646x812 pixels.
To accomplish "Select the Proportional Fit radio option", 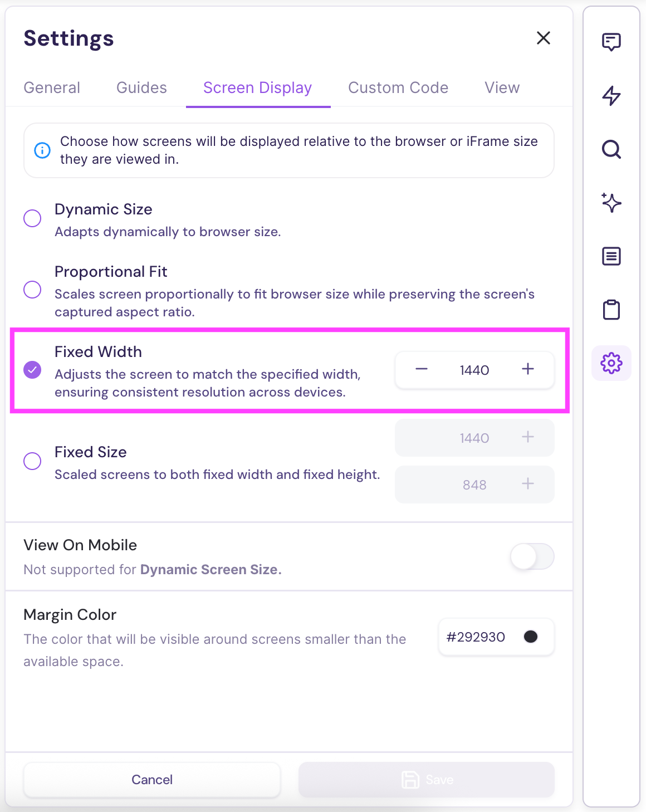I will click(x=32, y=290).
